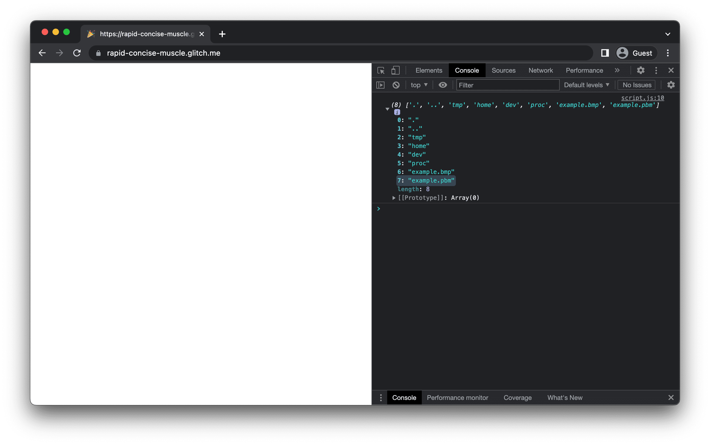Toggle the inspect element icon
710x445 pixels.
[x=383, y=70]
